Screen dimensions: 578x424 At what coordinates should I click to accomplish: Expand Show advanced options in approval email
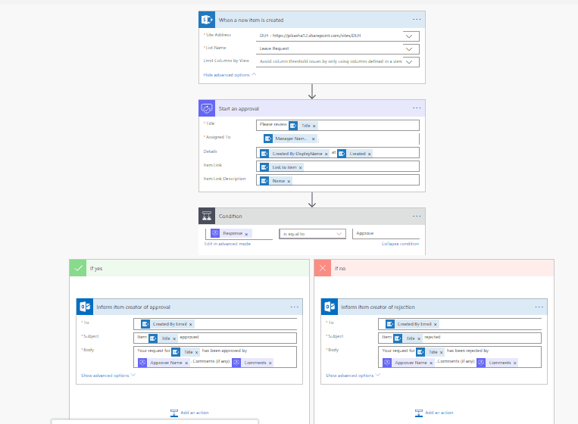point(108,376)
